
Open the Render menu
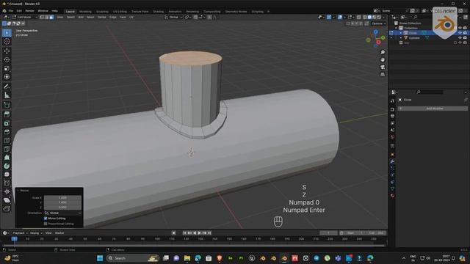pyautogui.click(x=29, y=11)
